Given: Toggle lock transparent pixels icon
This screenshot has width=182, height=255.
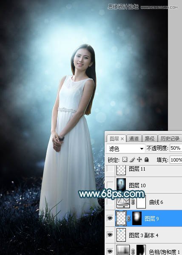Looking at the screenshot, I should pyautogui.click(x=125, y=159).
